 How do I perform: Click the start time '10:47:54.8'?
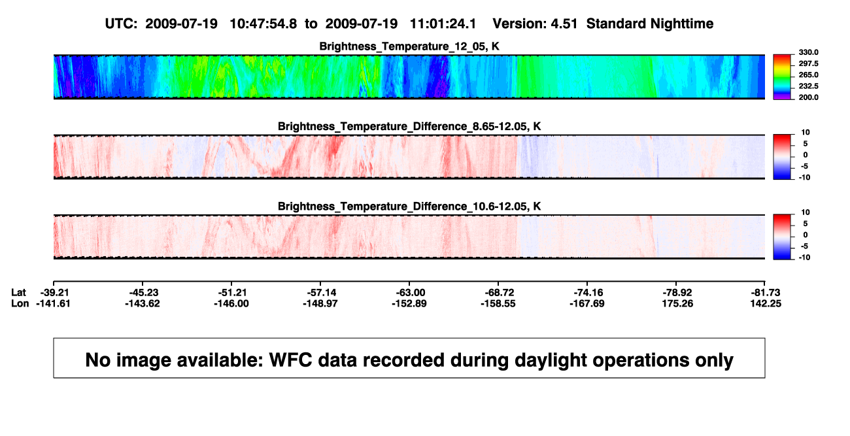coord(263,24)
